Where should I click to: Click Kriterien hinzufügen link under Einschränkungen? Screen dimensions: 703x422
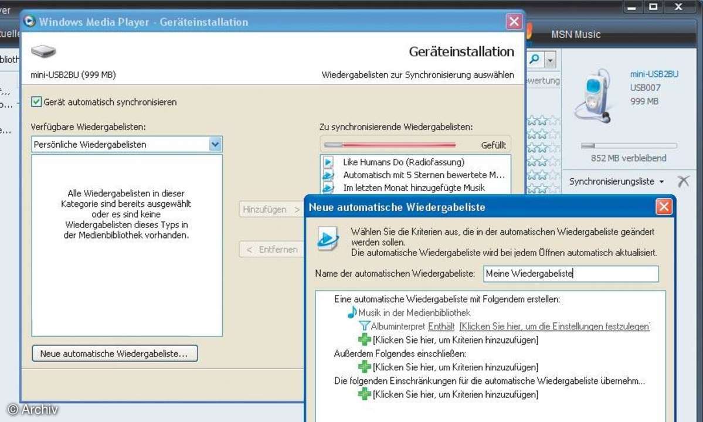pos(456,394)
